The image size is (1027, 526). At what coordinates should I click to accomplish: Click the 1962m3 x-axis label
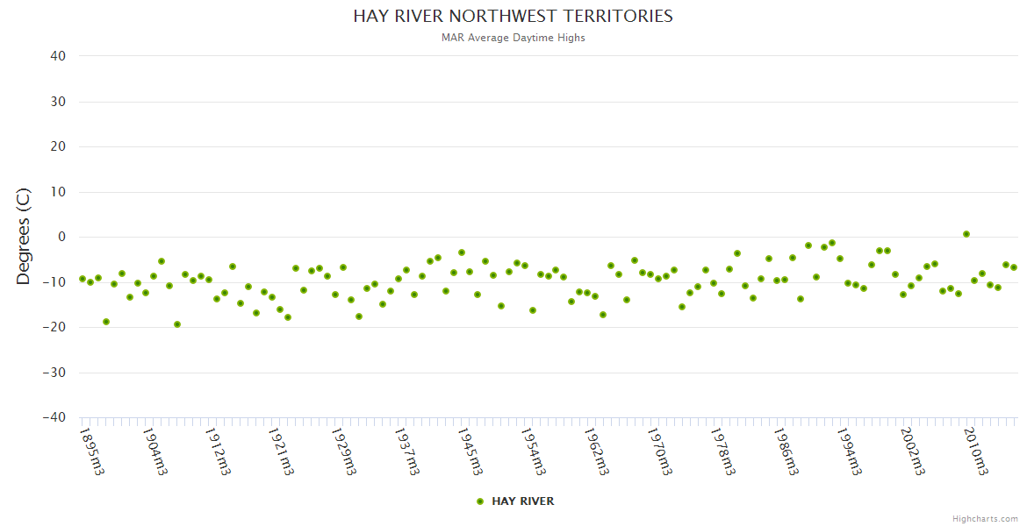click(x=597, y=451)
